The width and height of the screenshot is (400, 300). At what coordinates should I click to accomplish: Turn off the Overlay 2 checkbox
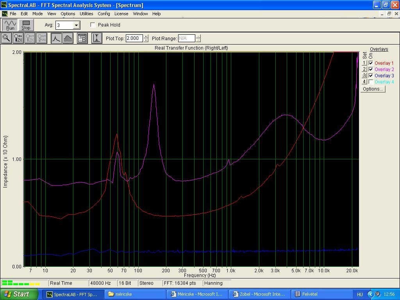(x=371, y=70)
